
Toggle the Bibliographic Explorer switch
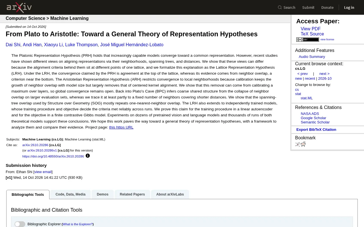click(x=20, y=224)
